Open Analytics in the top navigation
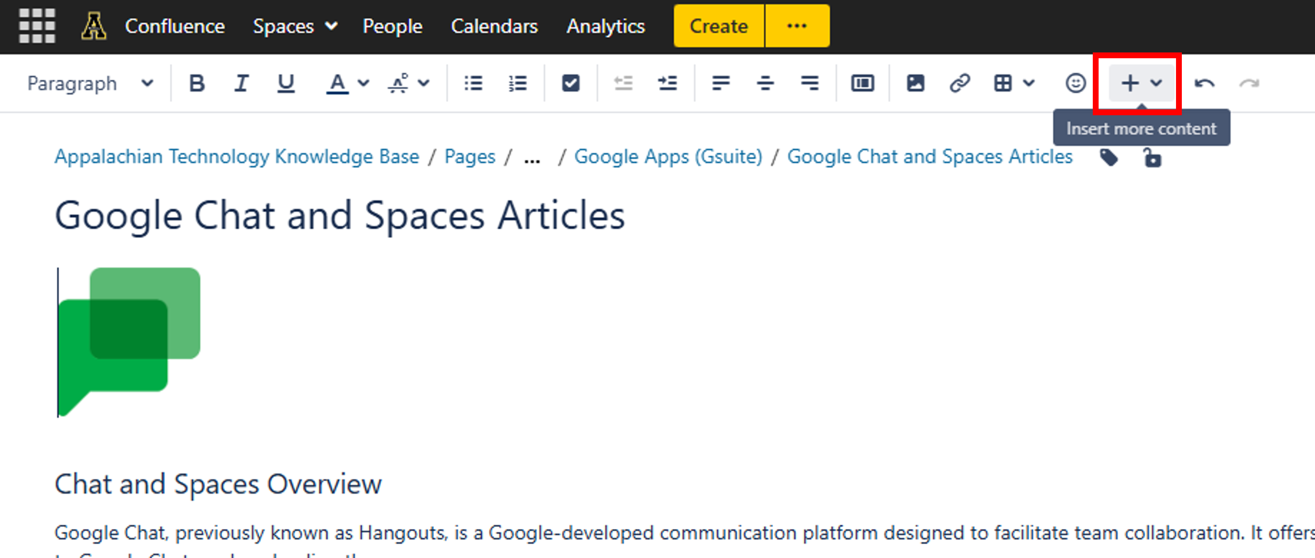The width and height of the screenshot is (1315, 558). pos(605,26)
